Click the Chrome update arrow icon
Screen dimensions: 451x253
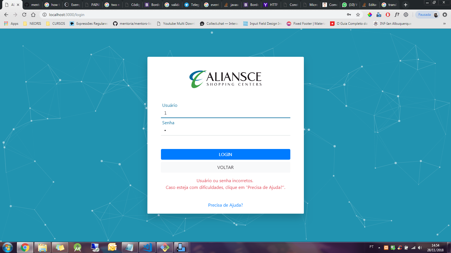click(x=445, y=15)
